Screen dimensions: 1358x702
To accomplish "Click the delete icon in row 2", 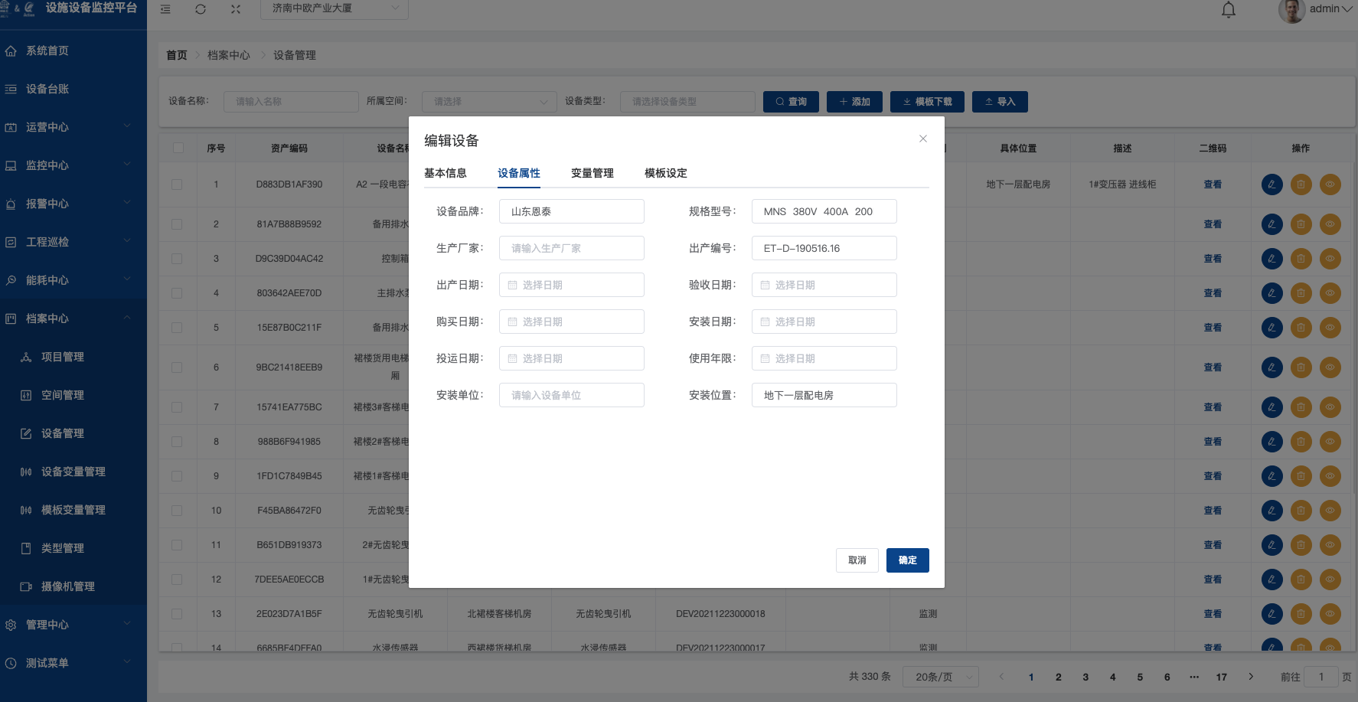I will pyautogui.click(x=1301, y=224).
